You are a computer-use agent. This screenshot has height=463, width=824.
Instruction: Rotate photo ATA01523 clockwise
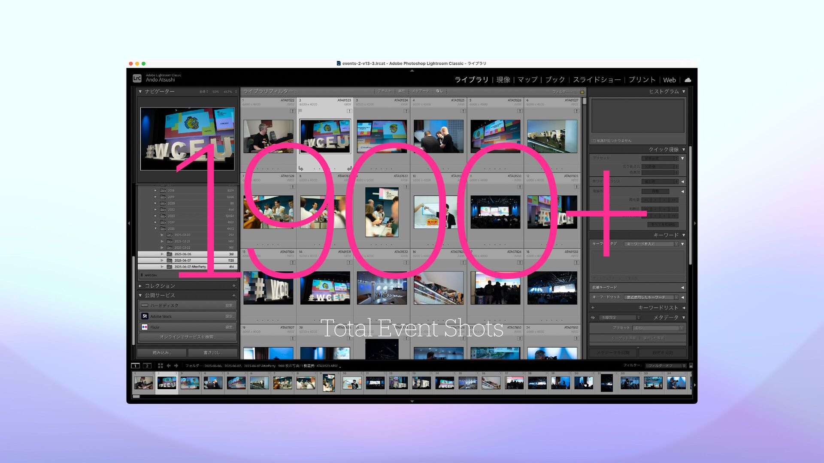coord(349,168)
